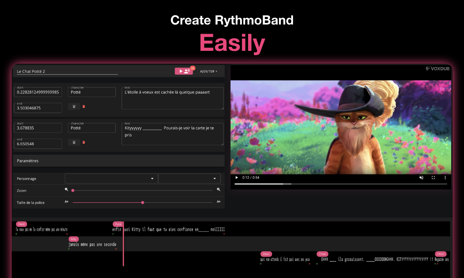This screenshot has height=278, width=464.
Task: Click the end field showing 3.503046875
Action: point(38,108)
